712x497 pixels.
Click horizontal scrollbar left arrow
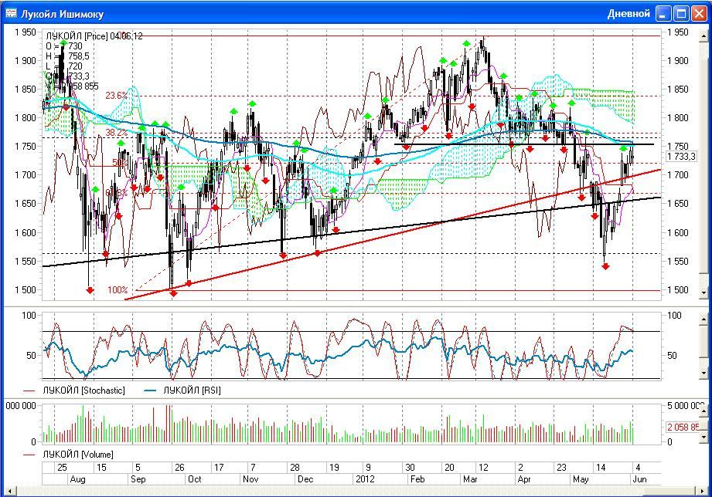(x=9, y=491)
